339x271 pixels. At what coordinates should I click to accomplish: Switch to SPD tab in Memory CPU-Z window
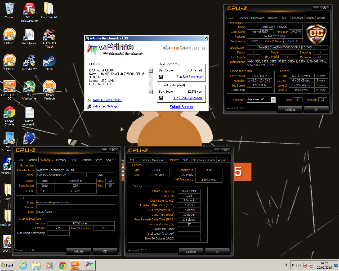click(x=186, y=160)
